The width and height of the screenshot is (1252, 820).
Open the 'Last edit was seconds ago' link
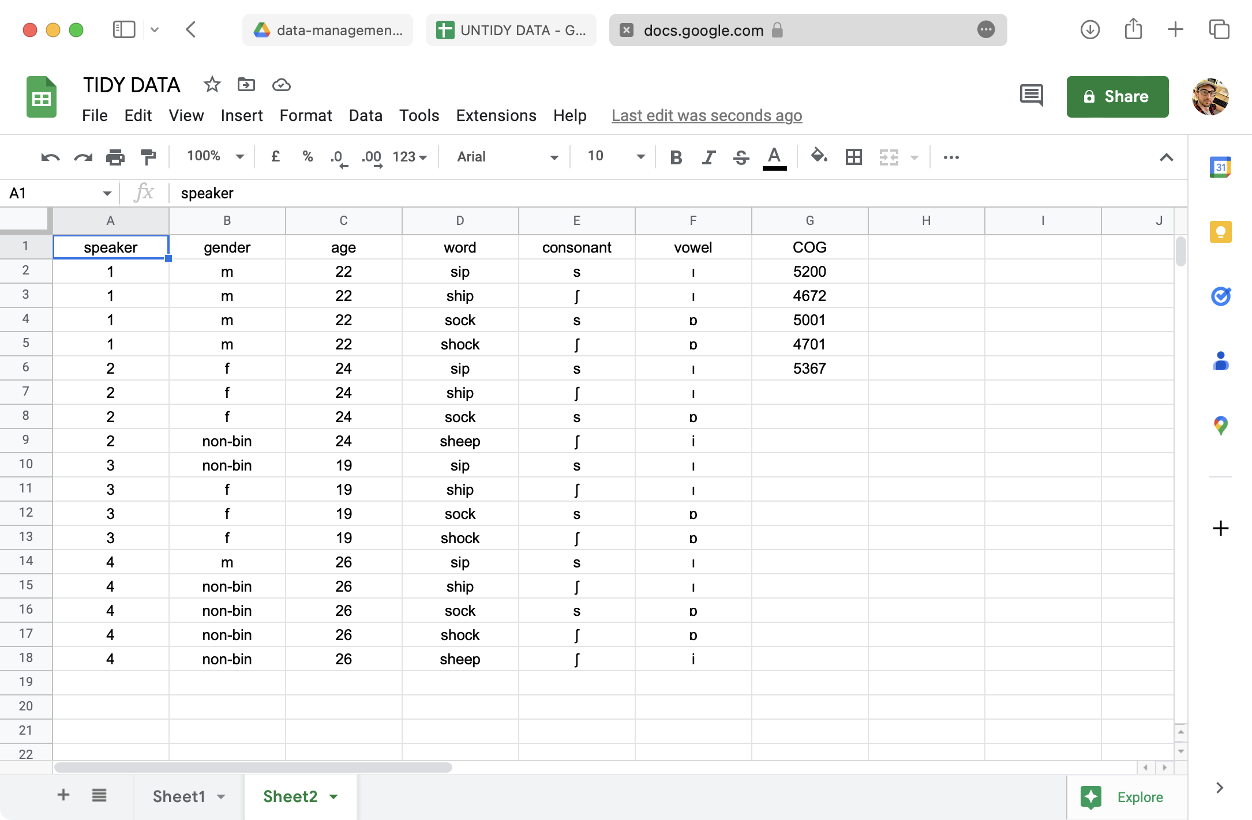(x=706, y=115)
